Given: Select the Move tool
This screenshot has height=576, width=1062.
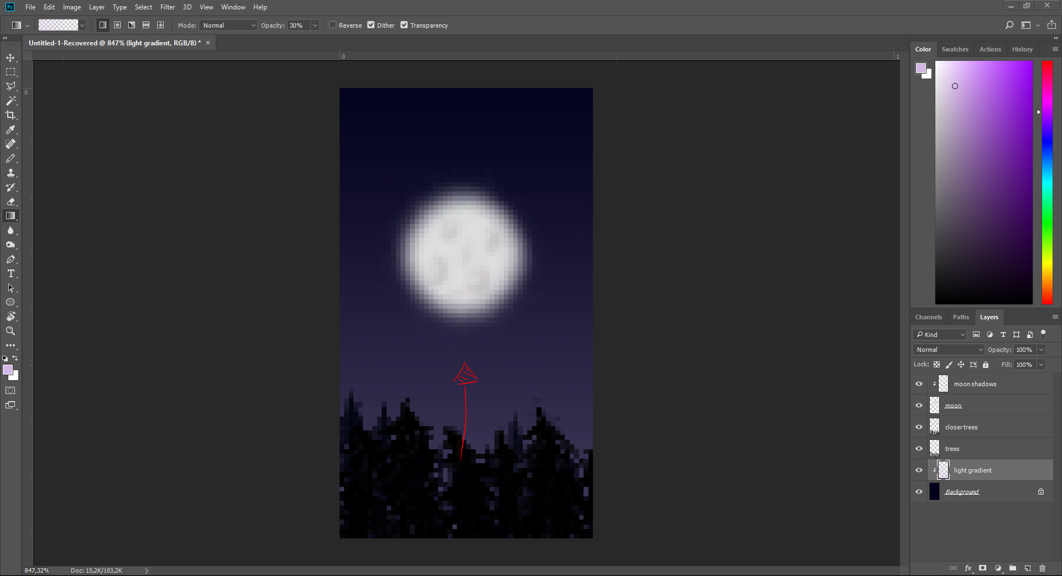Looking at the screenshot, I should point(11,58).
